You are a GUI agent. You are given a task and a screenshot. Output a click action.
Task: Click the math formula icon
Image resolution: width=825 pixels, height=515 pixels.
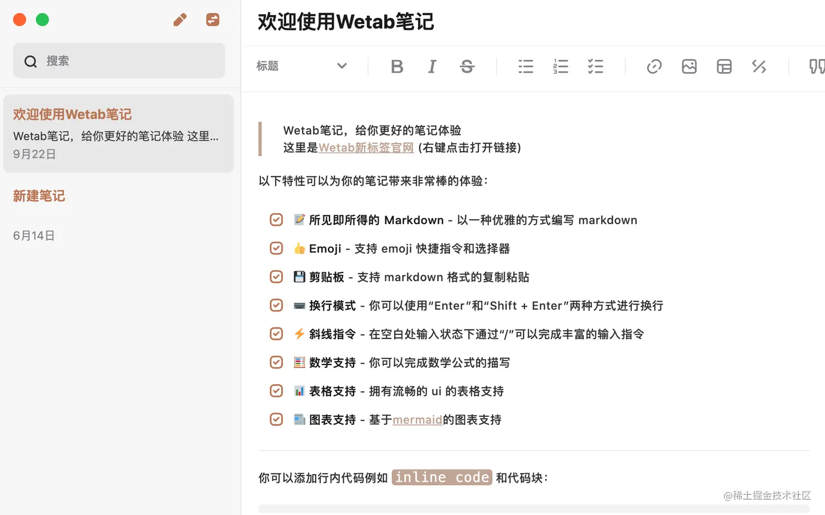759,67
